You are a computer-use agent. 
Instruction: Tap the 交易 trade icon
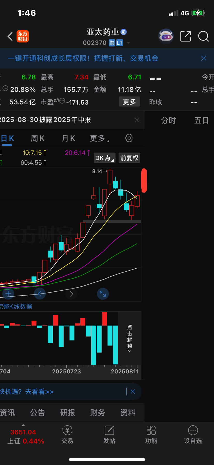(x=67, y=435)
